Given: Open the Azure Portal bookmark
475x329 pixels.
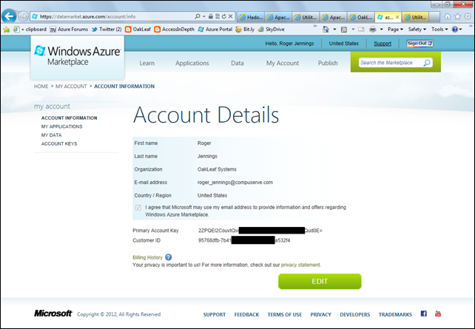Looking at the screenshot, I should 215,30.
